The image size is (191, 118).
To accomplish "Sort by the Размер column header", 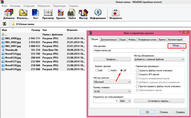I will [33, 30].
